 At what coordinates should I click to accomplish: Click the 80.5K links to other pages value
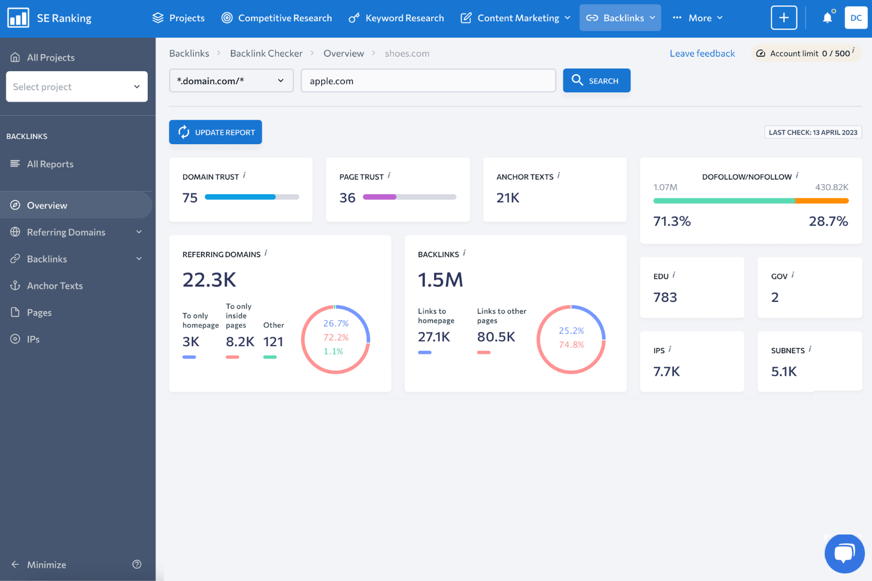(496, 337)
